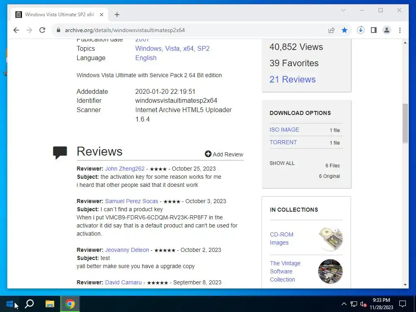Click the Addeddate value 2020-01-20 22:19:51
This screenshot has width=416, height=312.
[x=165, y=91]
